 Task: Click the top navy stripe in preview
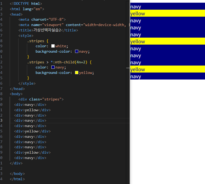pos(168,6)
